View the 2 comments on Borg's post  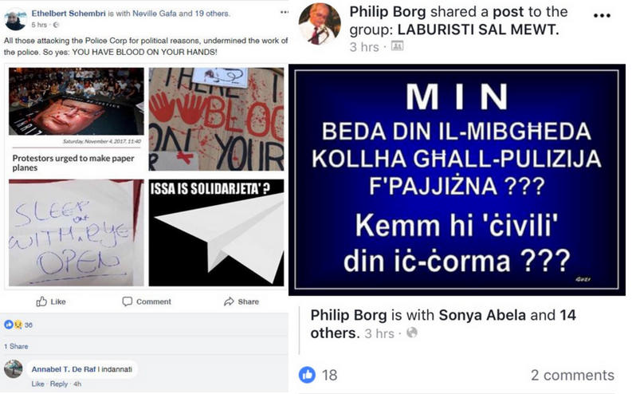pyautogui.click(x=572, y=375)
